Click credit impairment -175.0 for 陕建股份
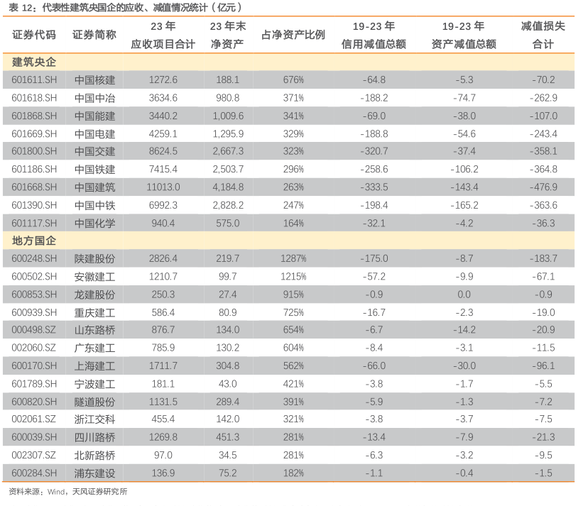Viewport: 588px width, 506px height. pyautogui.click(x=374, y=258)
